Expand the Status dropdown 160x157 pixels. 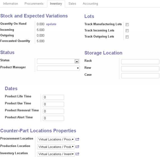[58, 61]
